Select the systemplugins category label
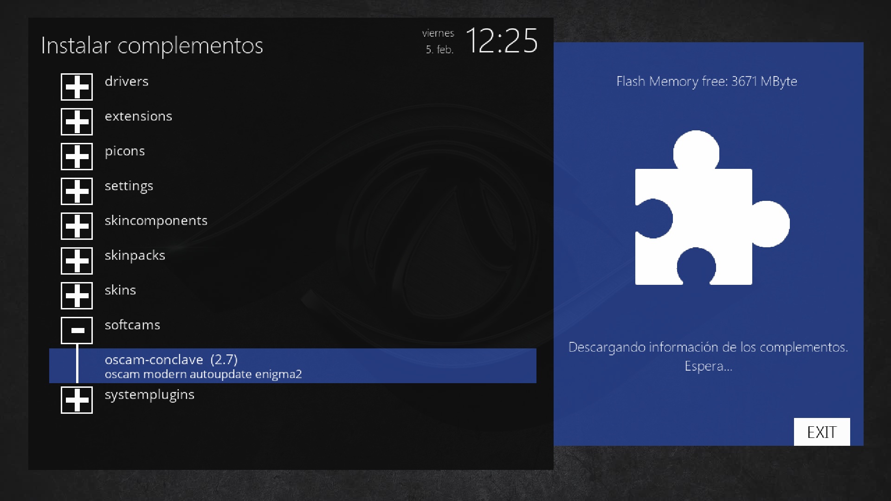This screenshot has width=891, height=501. 149,395
